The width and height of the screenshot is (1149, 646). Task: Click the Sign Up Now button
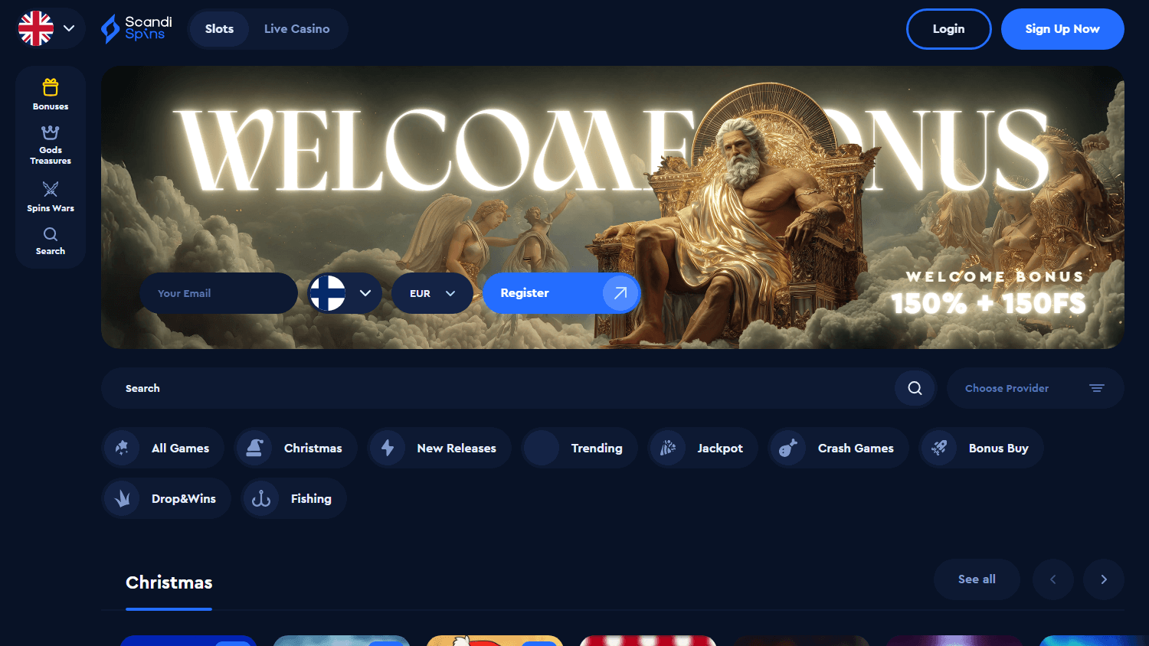click(x=1062, y=28)
